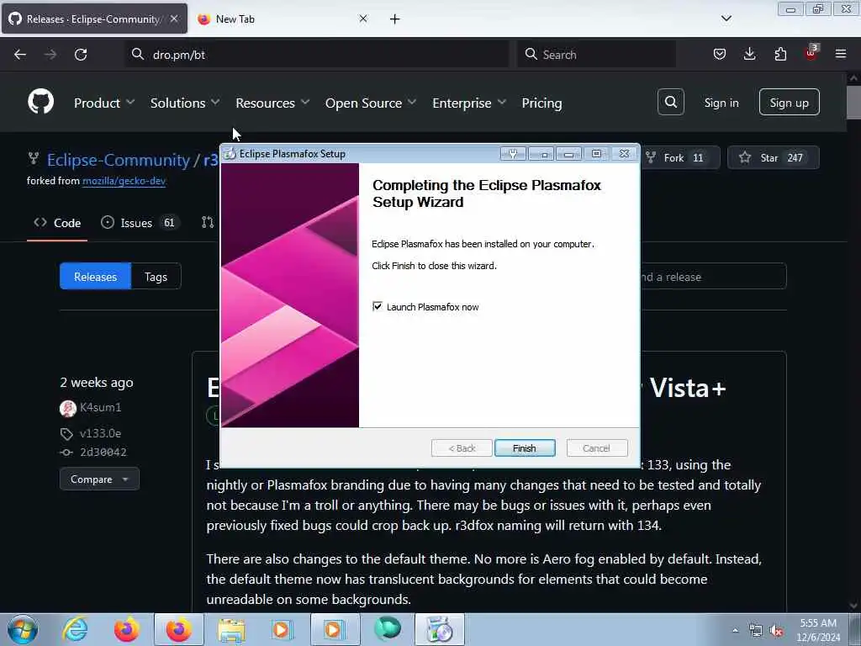Click the muted volume tray icon

pos(776,631)
